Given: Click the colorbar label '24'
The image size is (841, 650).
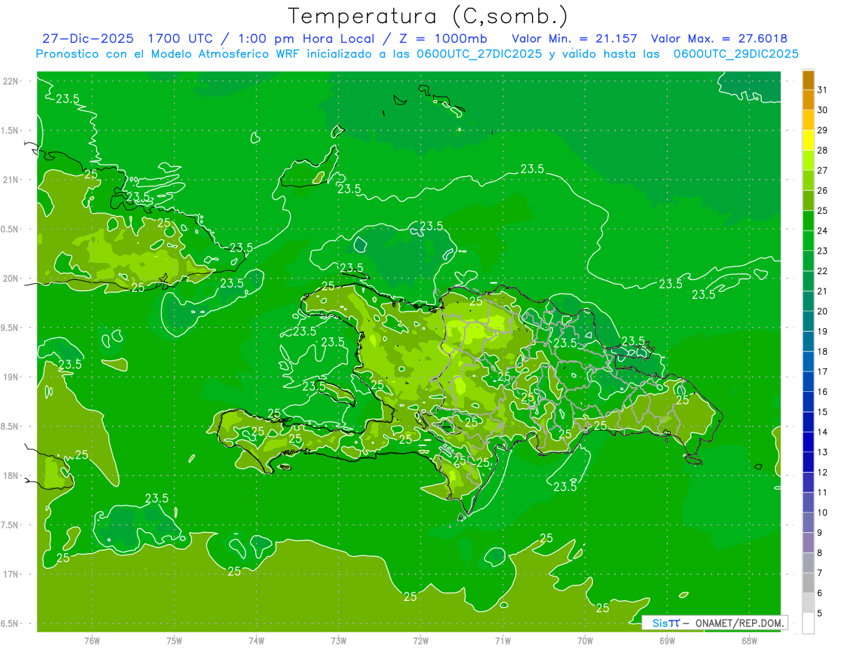Looking at the screenshot, I should (823, 231).
